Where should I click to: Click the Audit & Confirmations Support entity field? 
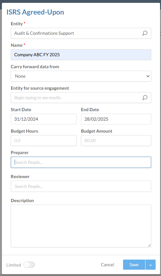[x=81, y=33]
